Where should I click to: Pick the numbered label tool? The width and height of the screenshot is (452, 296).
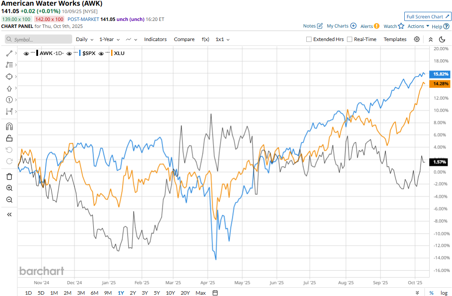pyautogui.click(x=9, y=100)
